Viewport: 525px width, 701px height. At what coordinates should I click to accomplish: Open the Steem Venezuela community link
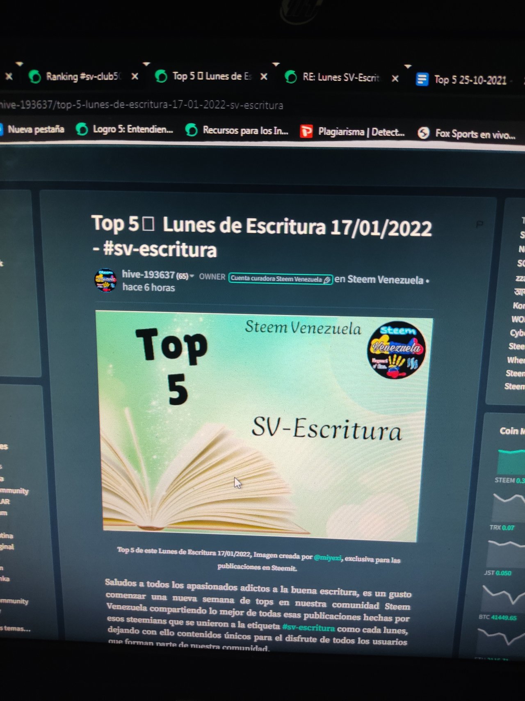pyautogui.click(x=385, y=280)
